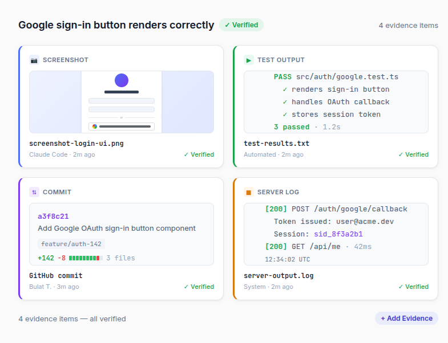Click Verified status on server-output.log card

click(x=413, y=287)
